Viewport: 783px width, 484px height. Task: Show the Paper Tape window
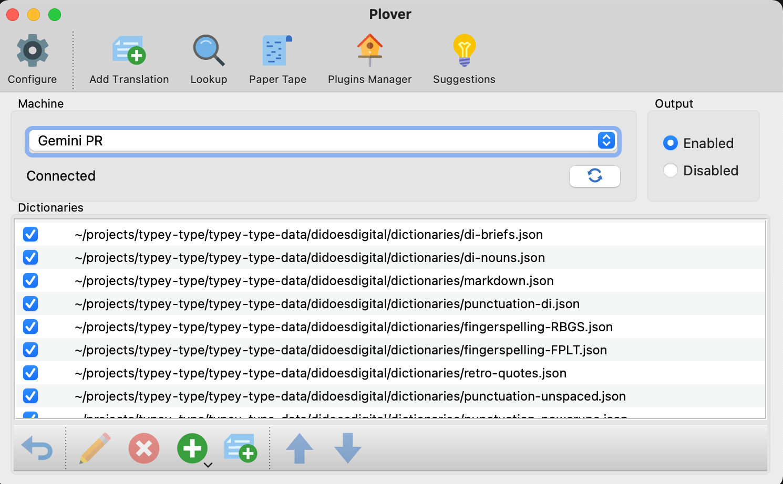coord(277,51)
